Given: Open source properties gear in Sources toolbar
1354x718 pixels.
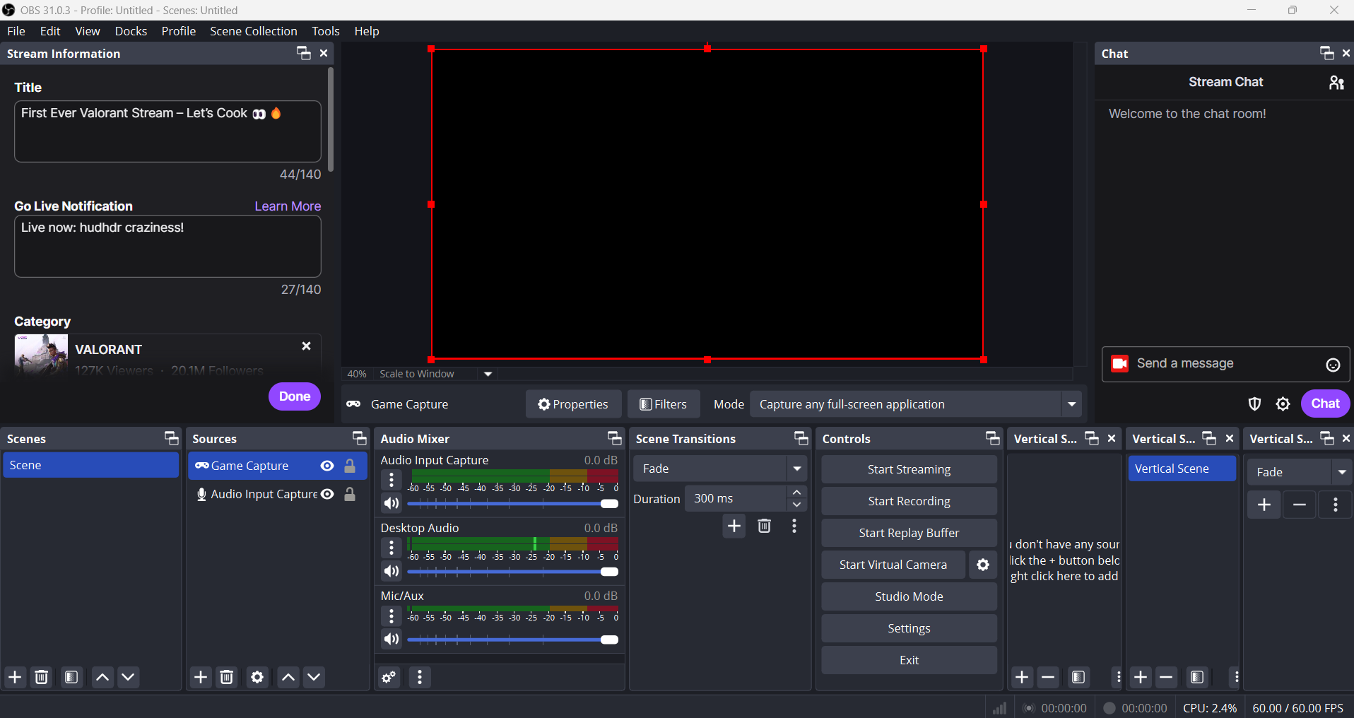Looking at the screenshot, I should (257, 678).
